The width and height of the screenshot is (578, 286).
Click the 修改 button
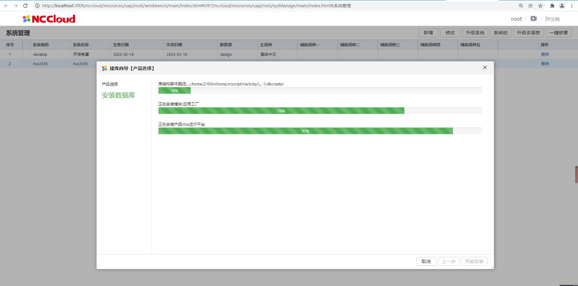click(450, 33)
